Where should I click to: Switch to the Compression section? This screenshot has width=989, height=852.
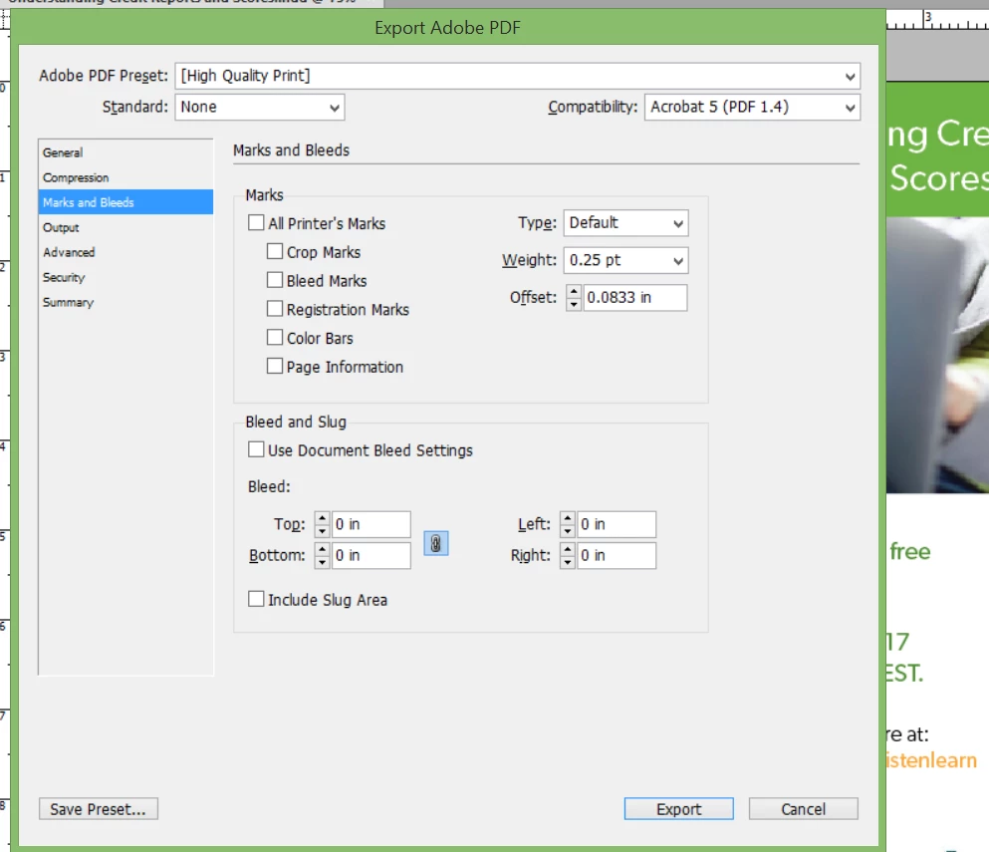click(x=125, y=177)
